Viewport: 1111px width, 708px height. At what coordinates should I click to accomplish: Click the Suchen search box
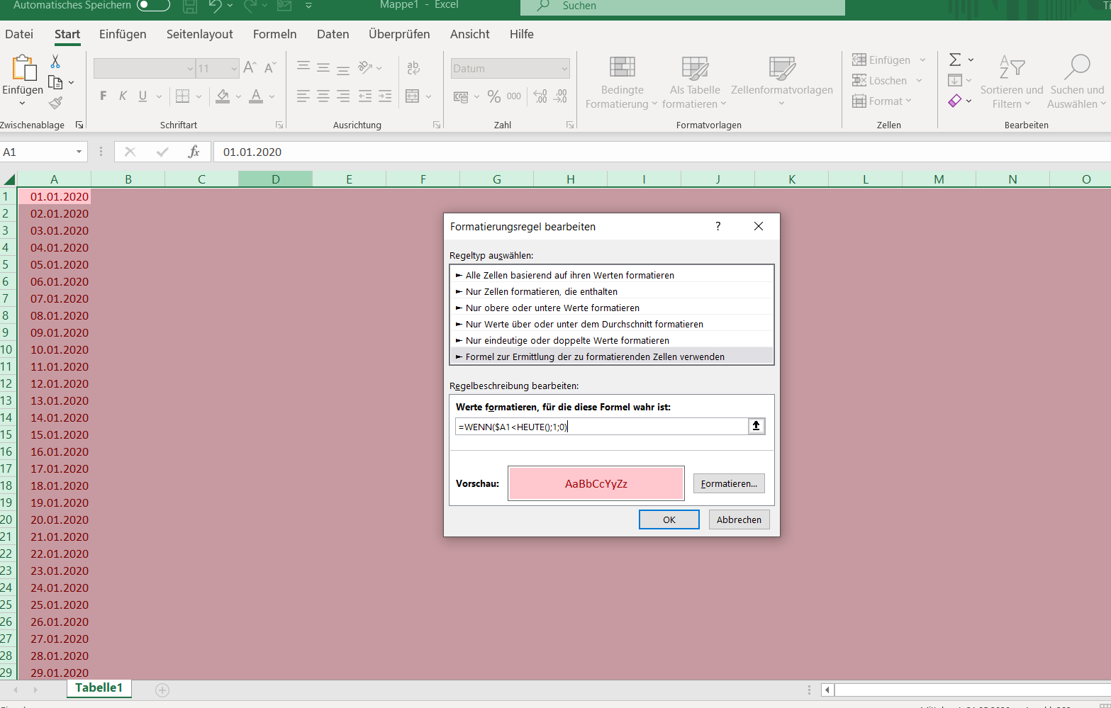tap(683, 6)
